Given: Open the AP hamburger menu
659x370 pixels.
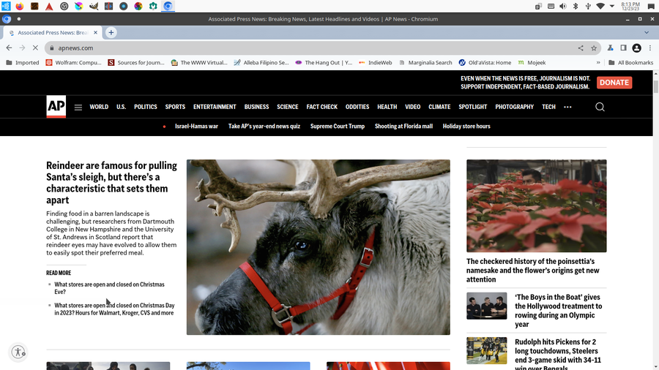Looking at the screenshot, I should point(78,107).
